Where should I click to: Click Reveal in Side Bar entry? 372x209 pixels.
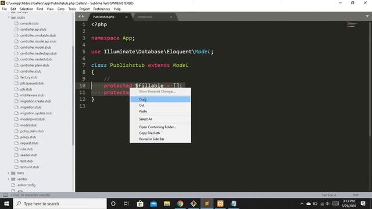(x=160, y=139)
